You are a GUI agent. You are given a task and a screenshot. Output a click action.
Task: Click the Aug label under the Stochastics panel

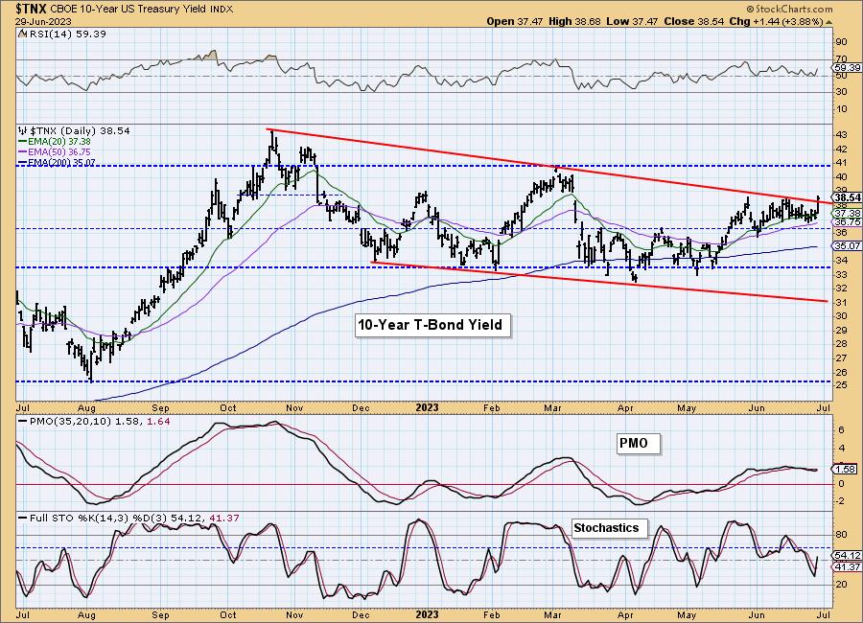pyautogui.click(x=87, y=614)
